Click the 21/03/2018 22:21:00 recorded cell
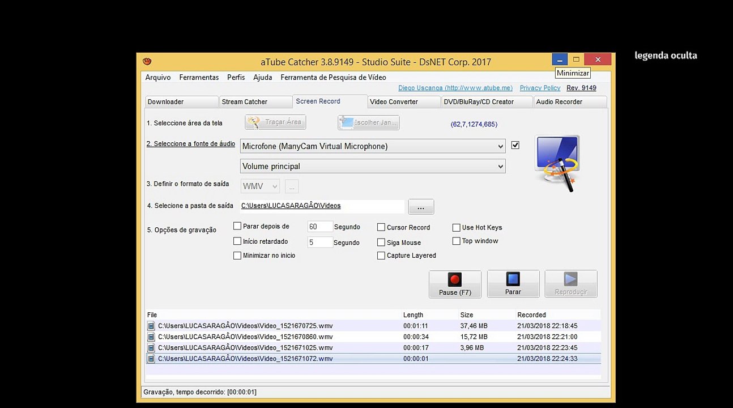The image size is (733, 408). pyautogui.click(x=547, y=337)
